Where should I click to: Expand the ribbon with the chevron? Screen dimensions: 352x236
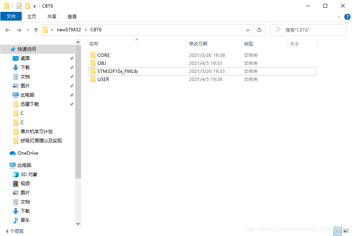pyautogui.click(x=339, y=17)
